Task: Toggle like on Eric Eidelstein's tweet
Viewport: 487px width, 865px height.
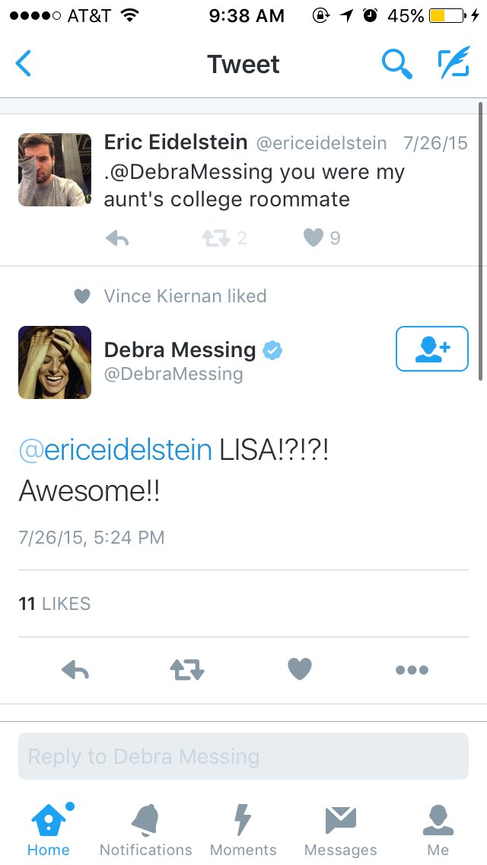Action: (x=314, y=238)
